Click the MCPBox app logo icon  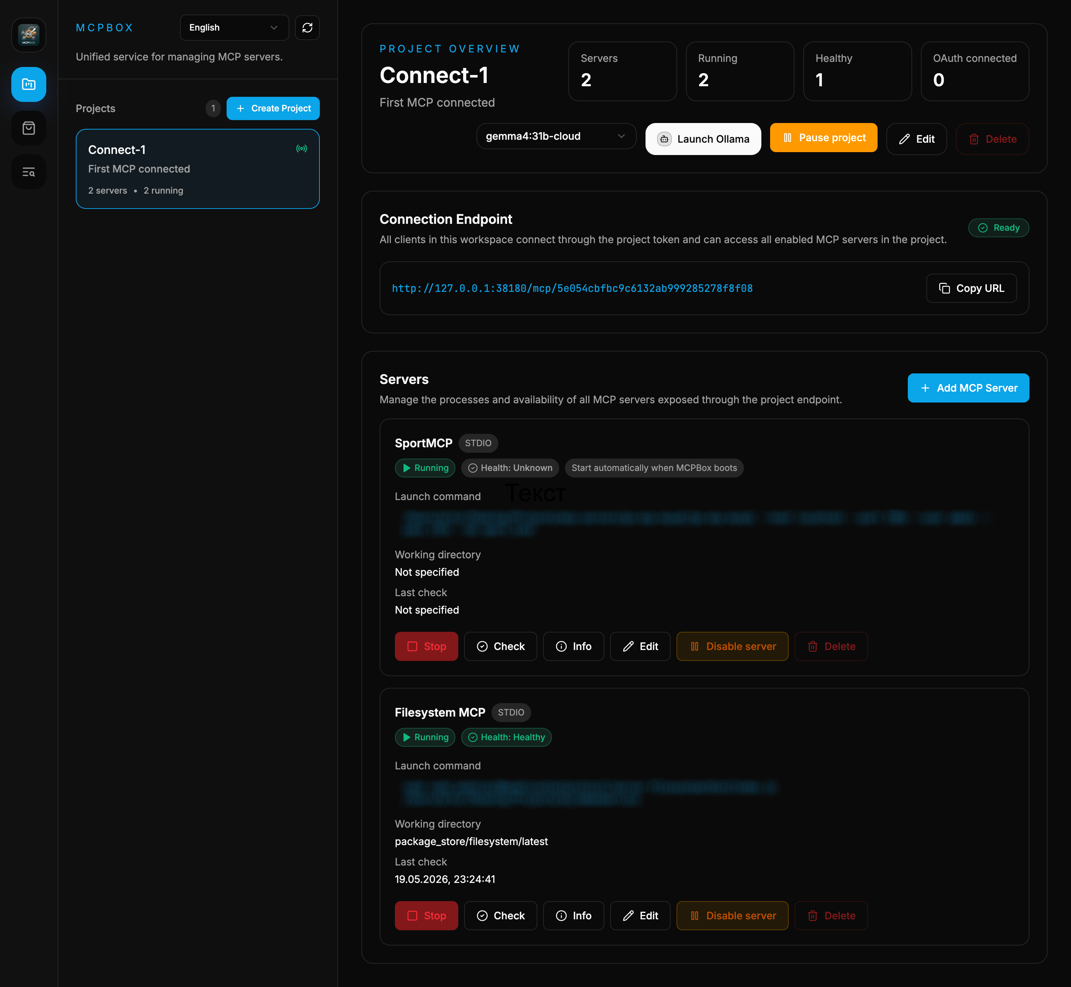28,35
